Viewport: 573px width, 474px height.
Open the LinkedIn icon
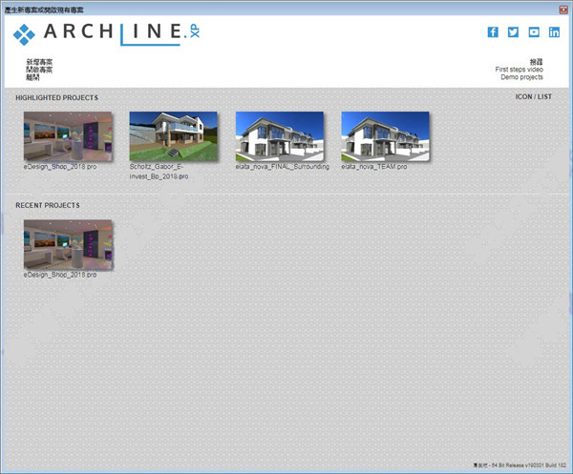click(554, 32)
